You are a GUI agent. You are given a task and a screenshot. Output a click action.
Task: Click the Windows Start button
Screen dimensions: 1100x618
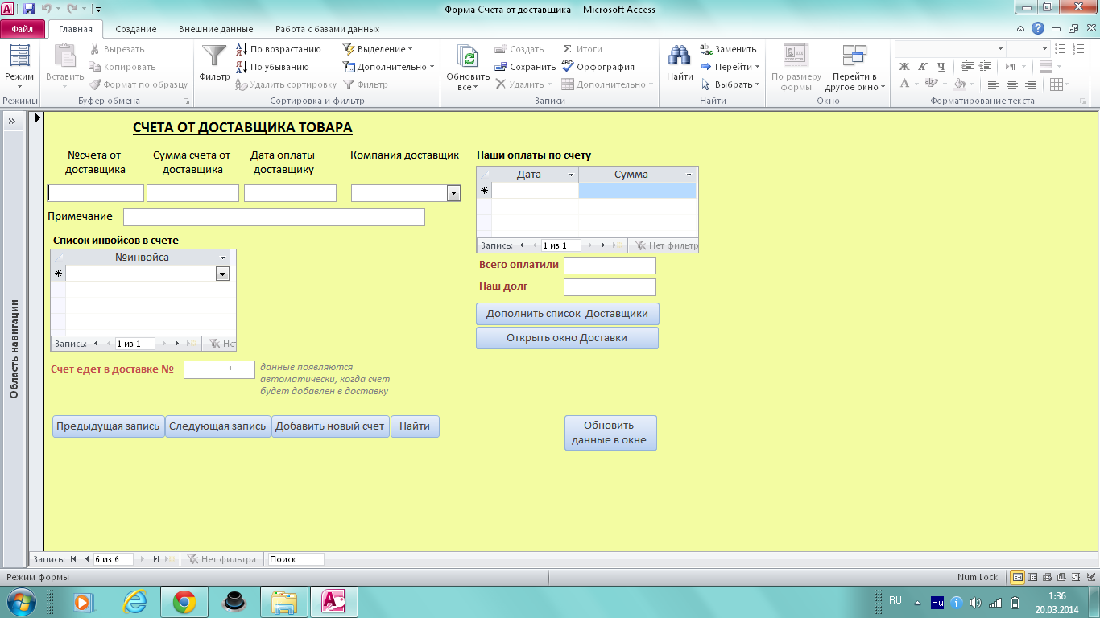click(20, 602)
